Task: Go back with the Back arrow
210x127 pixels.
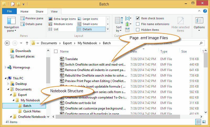Action: point(7,43)
